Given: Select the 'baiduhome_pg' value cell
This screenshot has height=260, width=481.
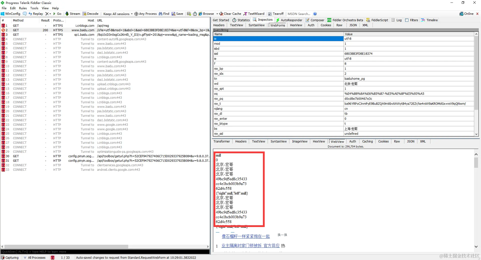Looking at the screenshot, I should pos(409,79).
